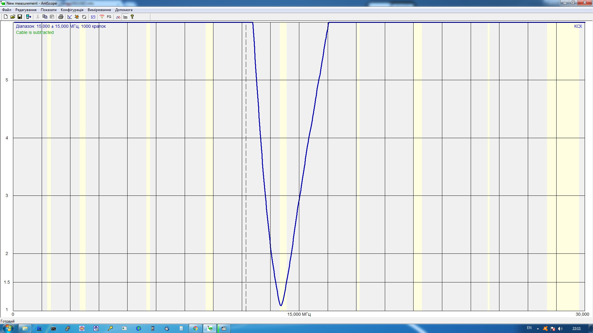Save measurement with floppy disk icon
The height and width of the screenshot is (333, 593).
pyautogui.click(x=20, y=17)
